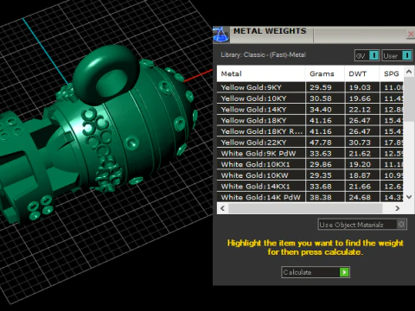Click the 18.87 DWT cell

[x=362, y=175]
